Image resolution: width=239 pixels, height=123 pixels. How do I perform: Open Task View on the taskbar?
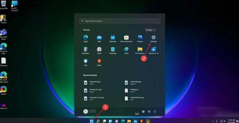click(104, 121)
